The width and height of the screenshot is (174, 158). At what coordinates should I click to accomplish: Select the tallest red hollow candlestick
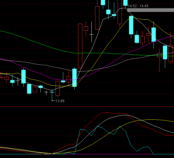pyautogui.click(x=80, y=47)
